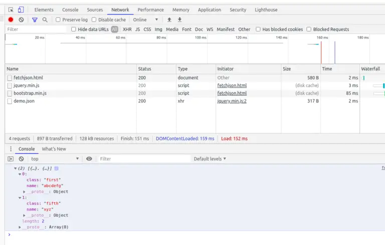Open the Online throttling dropdown

pyautogui.click(x=145, y=19)
